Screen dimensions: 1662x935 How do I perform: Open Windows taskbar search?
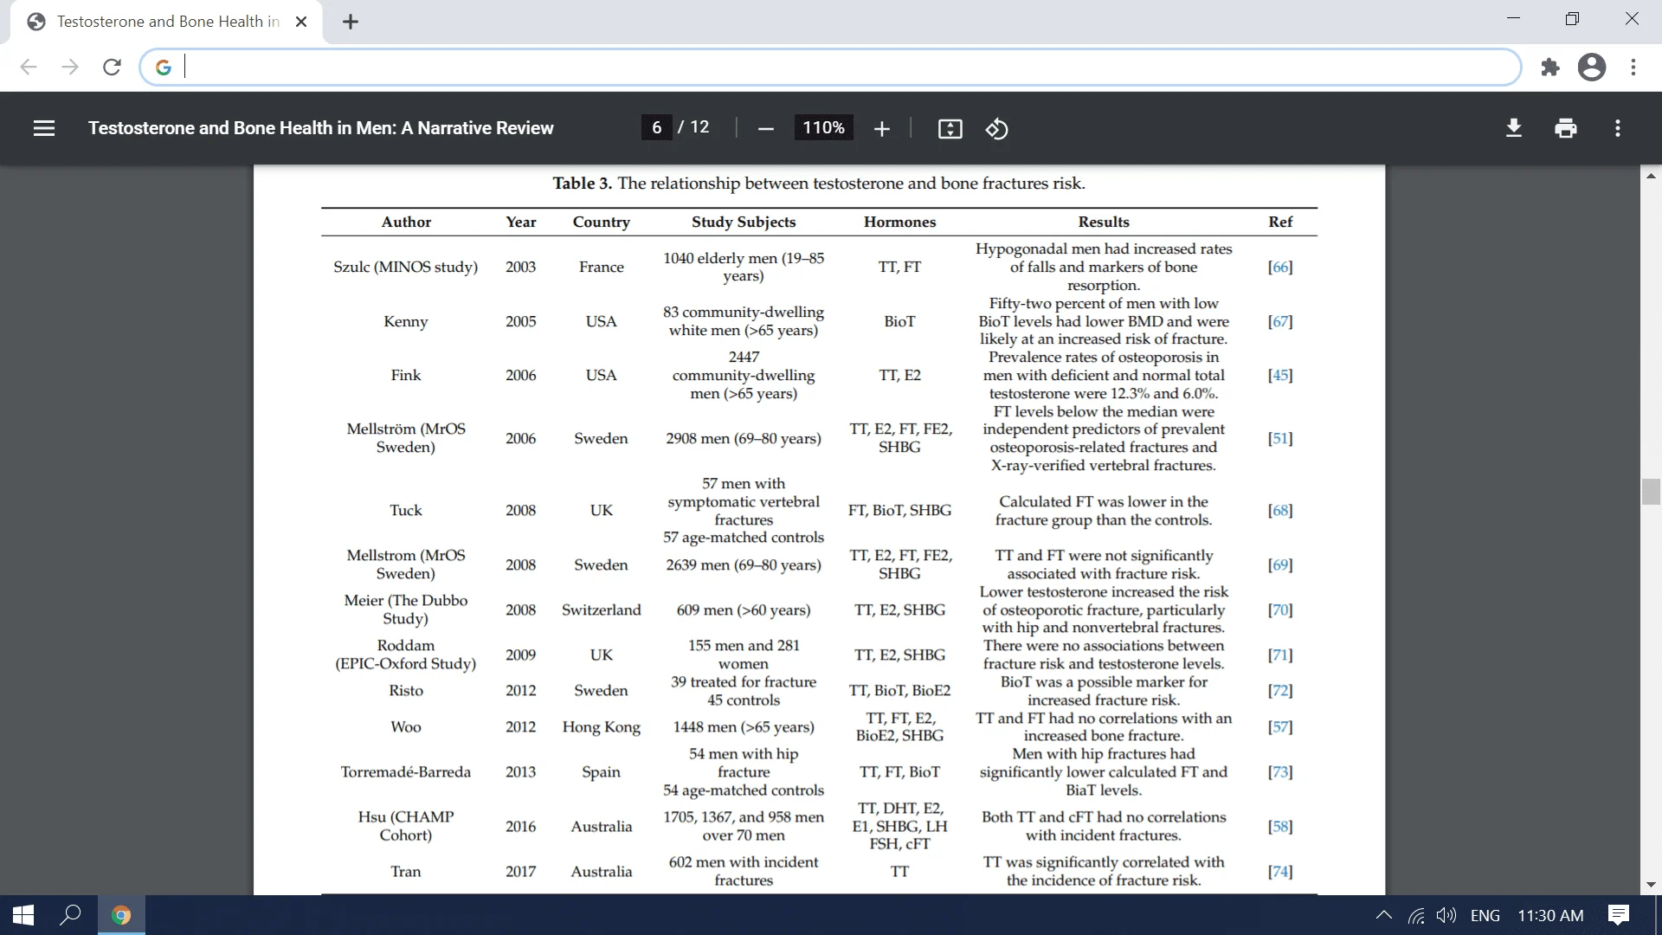(70, 915)
